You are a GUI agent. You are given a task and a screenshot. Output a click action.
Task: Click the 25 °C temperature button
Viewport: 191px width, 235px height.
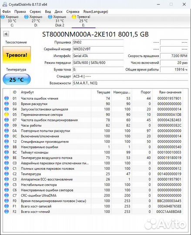point(17,80)
